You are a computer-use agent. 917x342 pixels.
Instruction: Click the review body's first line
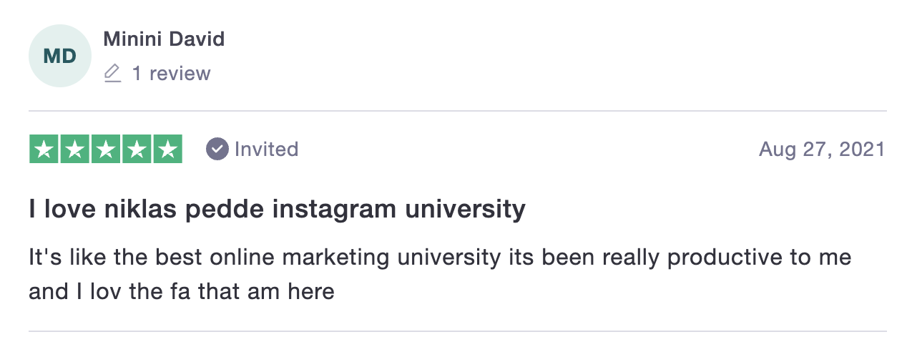440,257
